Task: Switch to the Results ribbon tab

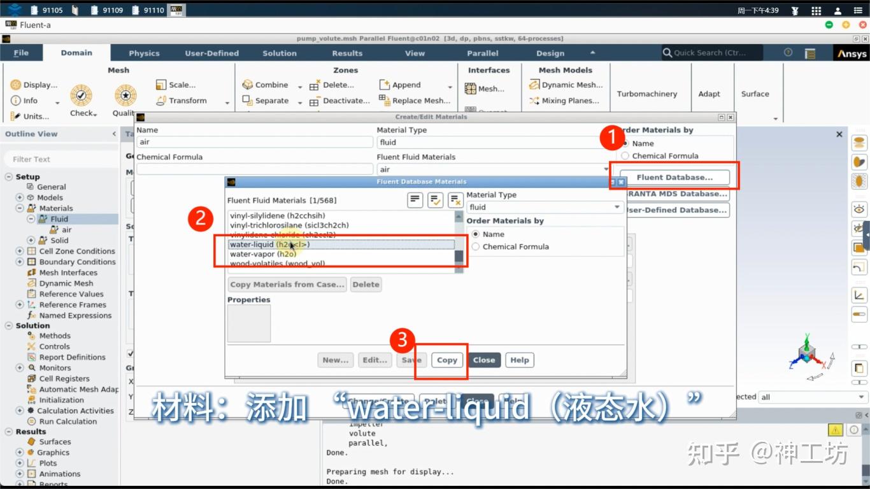Action: click(x=347, y=53)
